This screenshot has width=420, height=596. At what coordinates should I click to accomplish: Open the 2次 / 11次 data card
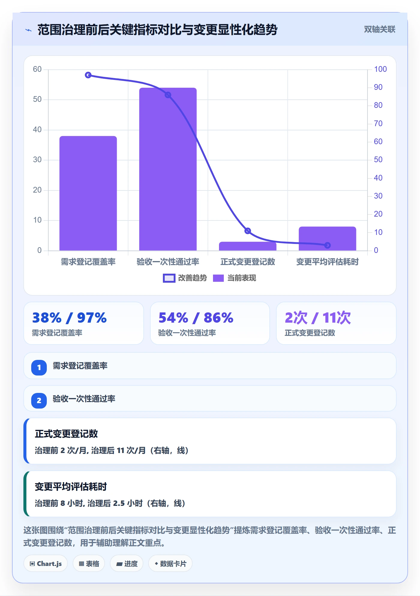(x=336, y=323)
